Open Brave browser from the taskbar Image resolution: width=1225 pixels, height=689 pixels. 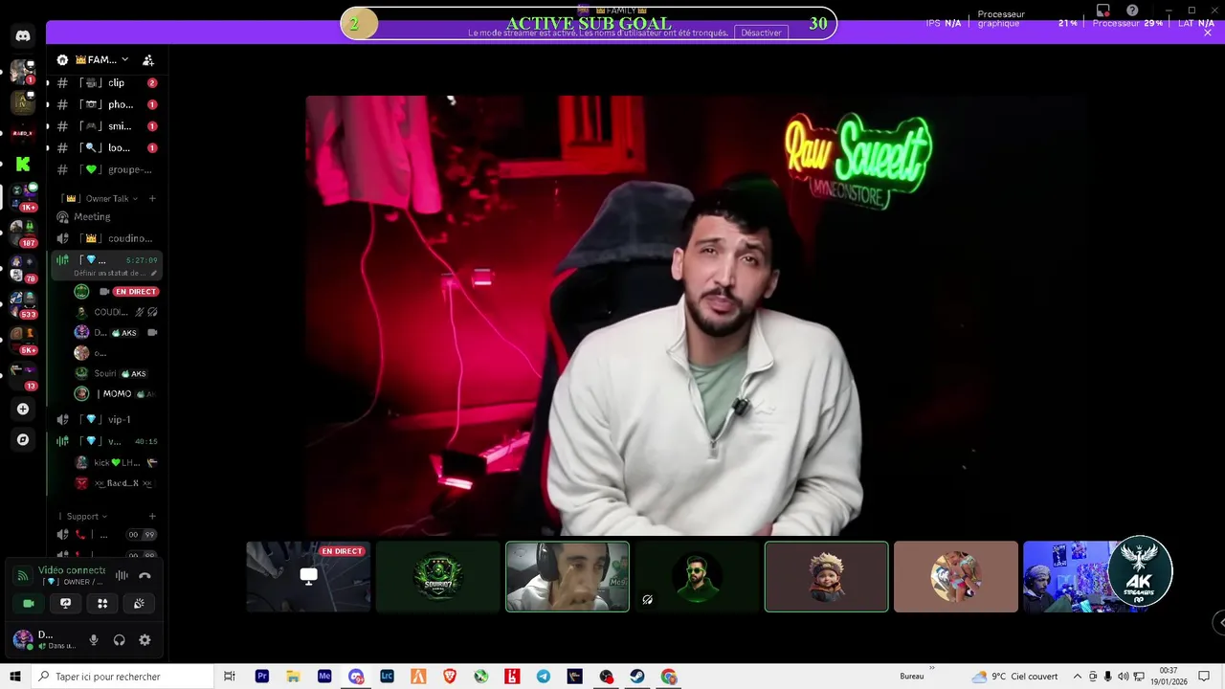[x=450, y=677]
